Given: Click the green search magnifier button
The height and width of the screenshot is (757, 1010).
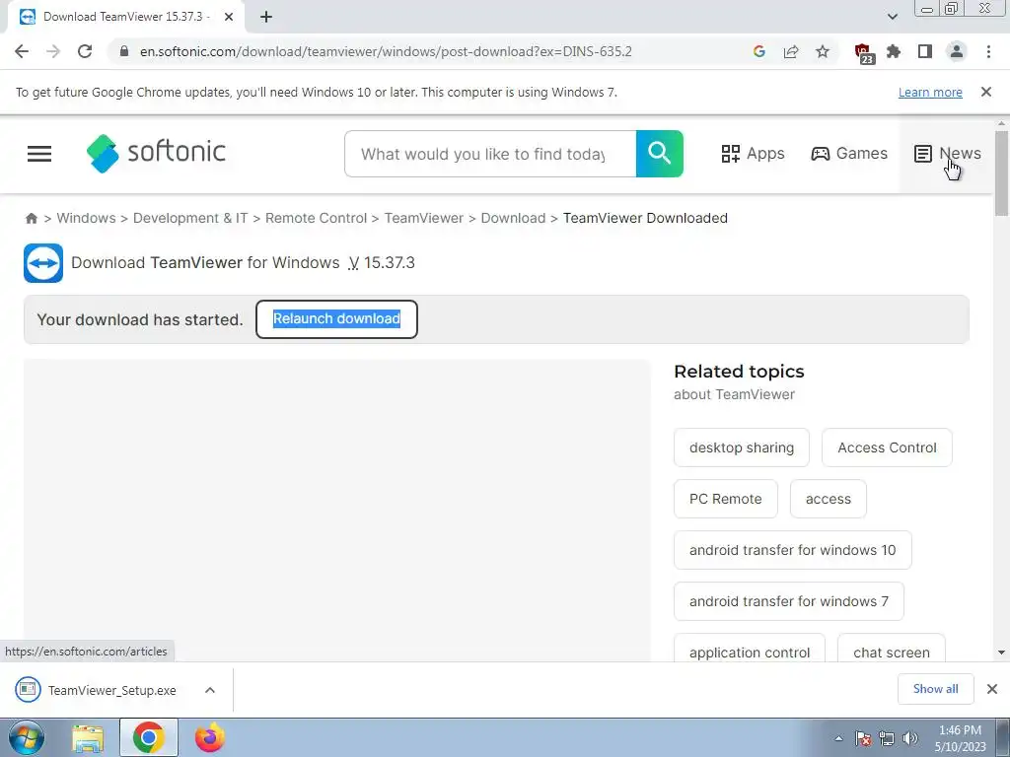Looking at the screenshot, I should coord(660,154).
